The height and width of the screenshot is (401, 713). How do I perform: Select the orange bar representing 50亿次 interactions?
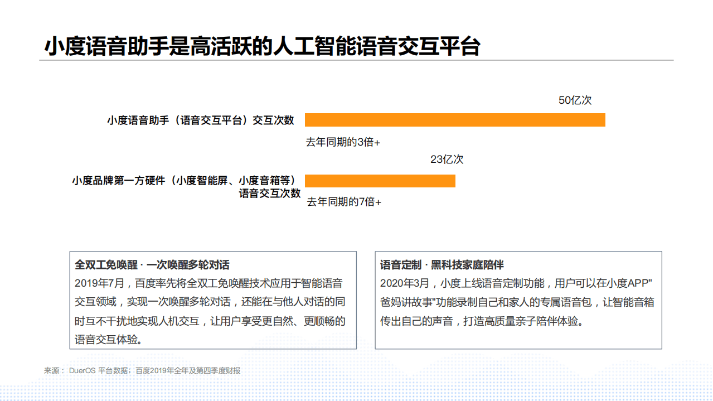[455, 120]
